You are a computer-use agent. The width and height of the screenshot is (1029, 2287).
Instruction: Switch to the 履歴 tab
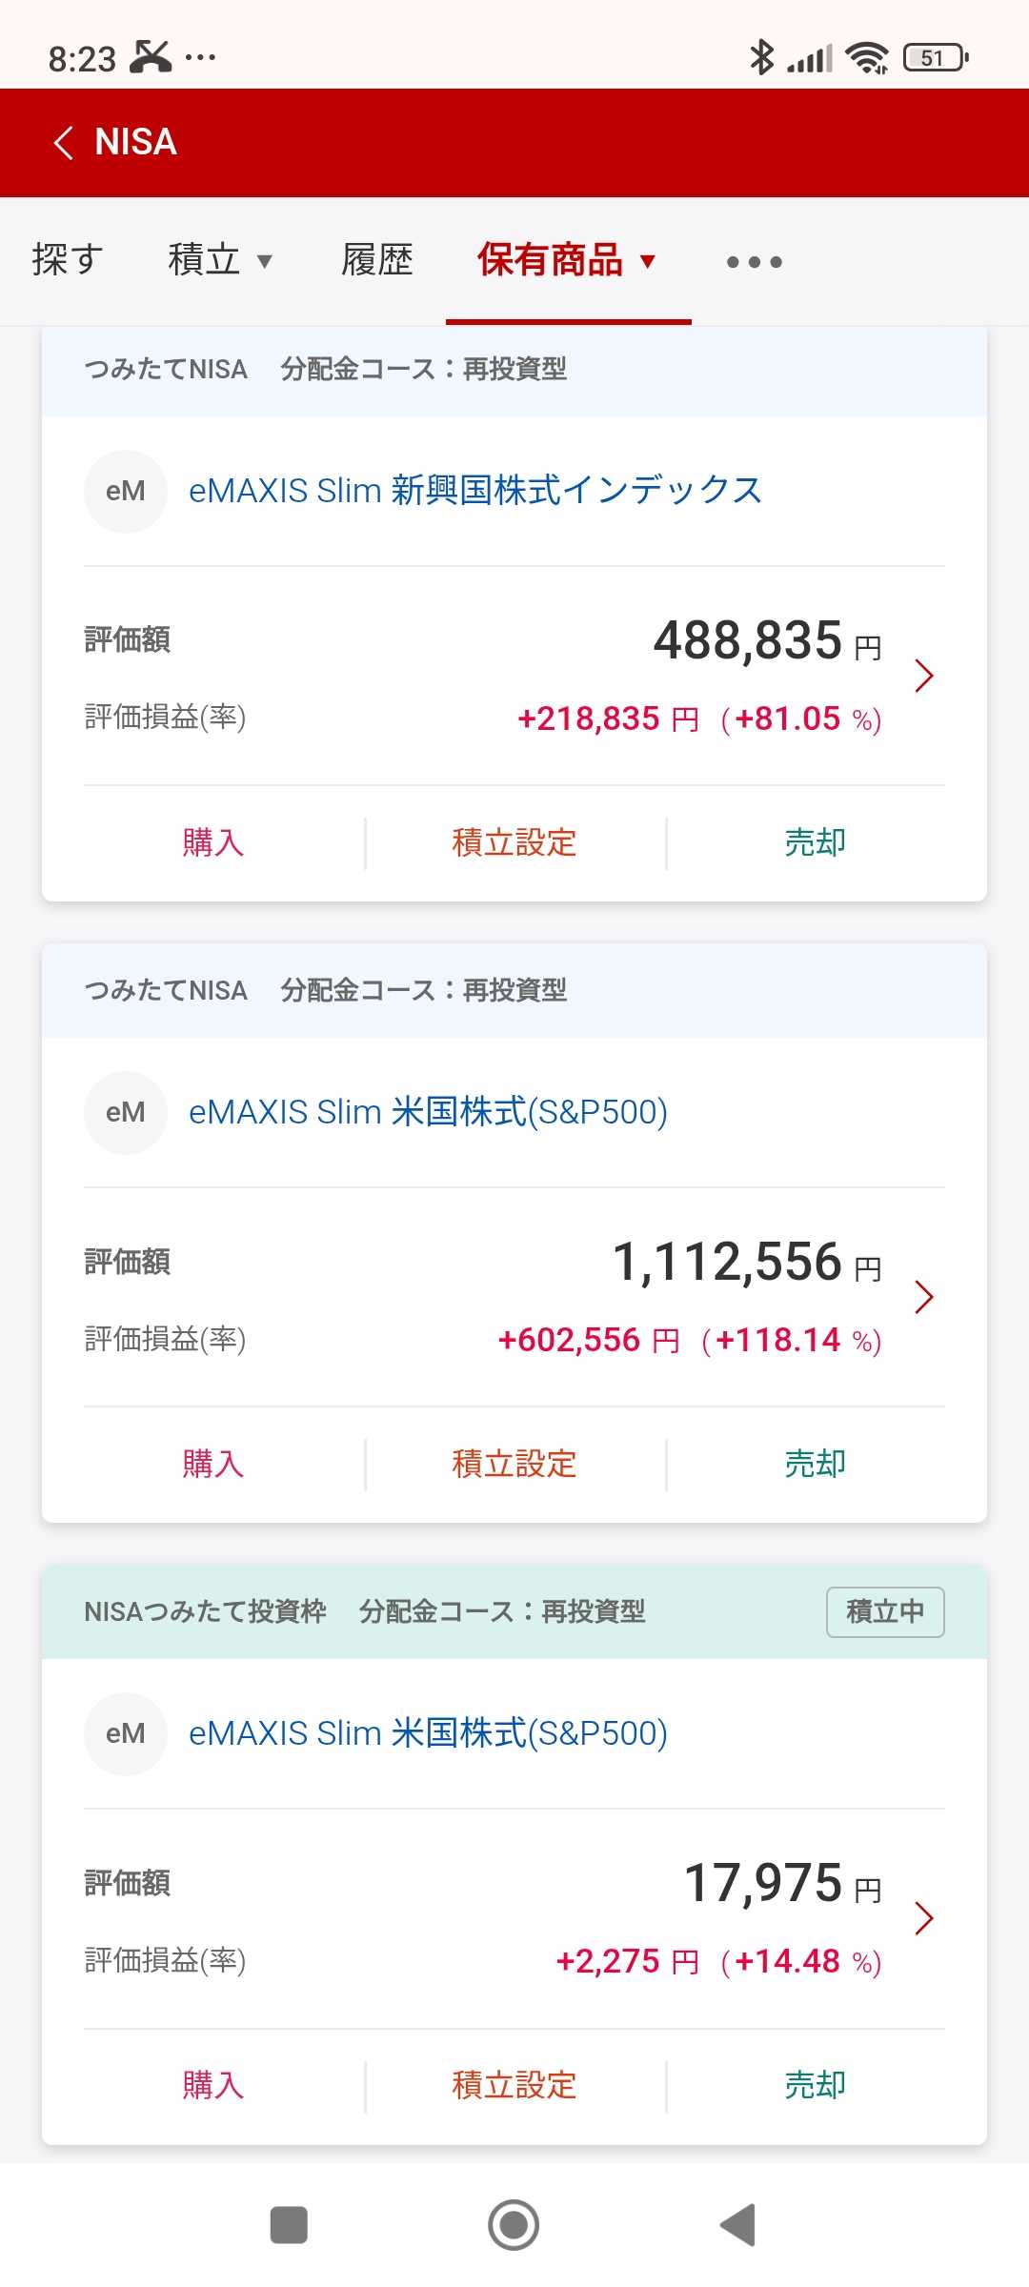377,260
